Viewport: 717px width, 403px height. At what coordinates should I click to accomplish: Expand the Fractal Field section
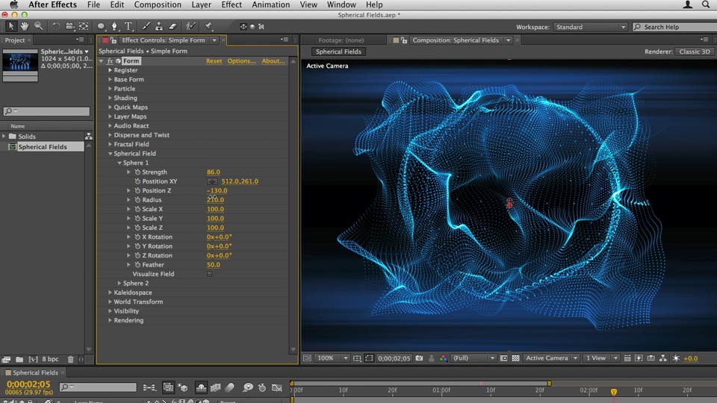point(111,144)
